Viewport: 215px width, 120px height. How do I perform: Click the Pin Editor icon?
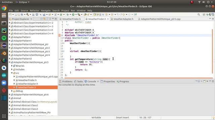(x=135, y=15)
